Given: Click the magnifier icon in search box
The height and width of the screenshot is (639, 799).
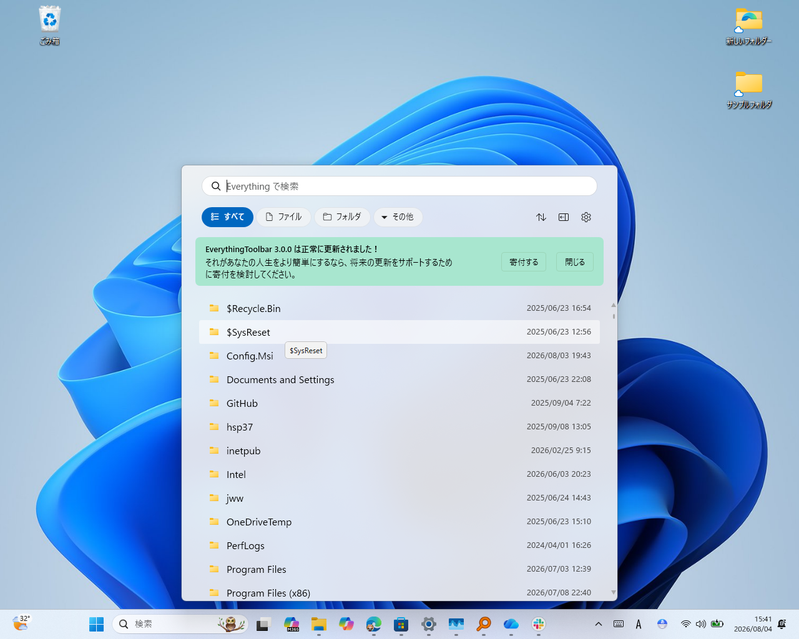Looking at the screenshot, I should [216, 186].
